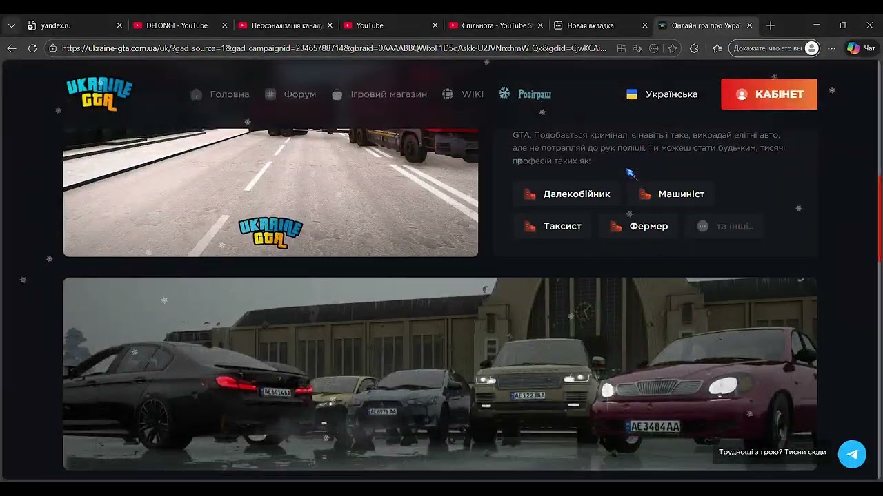This screenshot has height=496, width=883.
Task: Open the Розіграш menu item
Action: (525, 94)
